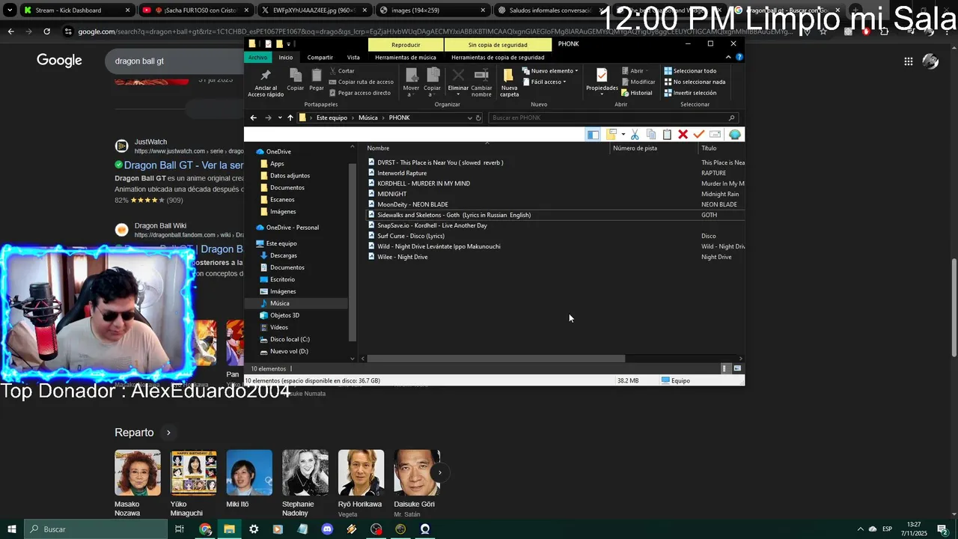Click the orange checkmark toolbar icon
Screen dimensions: 958x539
pyautogui.click(x=699, y=134)
